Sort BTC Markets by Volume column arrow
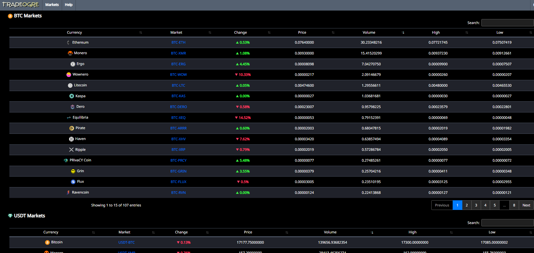This screenshot has width=534, height=253. pos(403,33)
